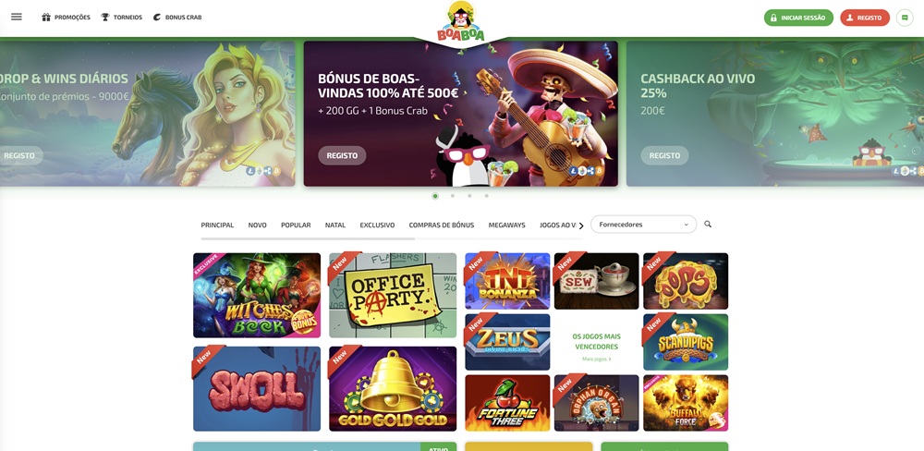Screen dimensions: 924x451
Task: Click Registo on the welcome bonus banner
Action: [x=343, y=155]
